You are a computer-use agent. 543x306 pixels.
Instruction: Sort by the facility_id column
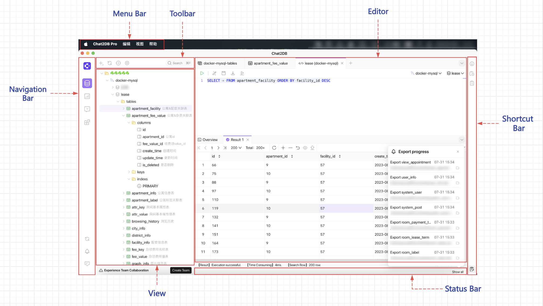pos(340,157)
